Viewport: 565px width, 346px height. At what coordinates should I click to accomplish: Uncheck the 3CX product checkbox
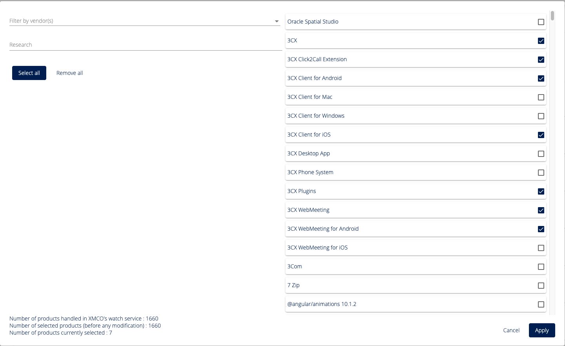[541, 41]
